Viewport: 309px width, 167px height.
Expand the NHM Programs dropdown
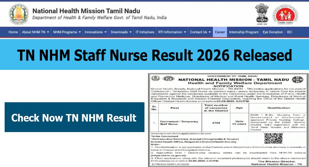pos(67,32)
